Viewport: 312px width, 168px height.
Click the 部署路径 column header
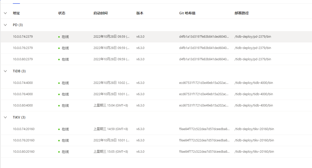(242, 13)
